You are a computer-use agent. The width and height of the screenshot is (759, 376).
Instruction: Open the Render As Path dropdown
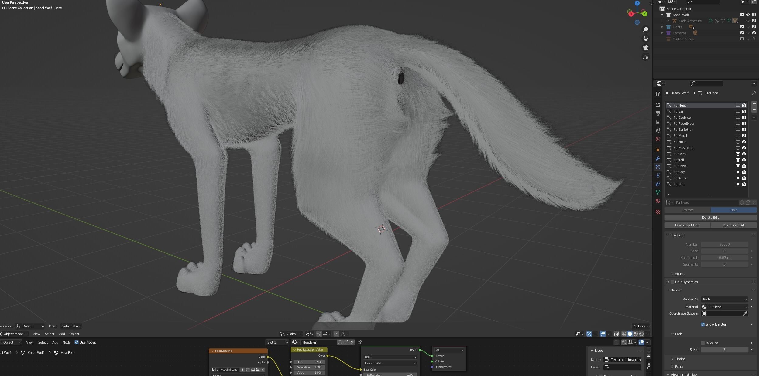(725, 299)
